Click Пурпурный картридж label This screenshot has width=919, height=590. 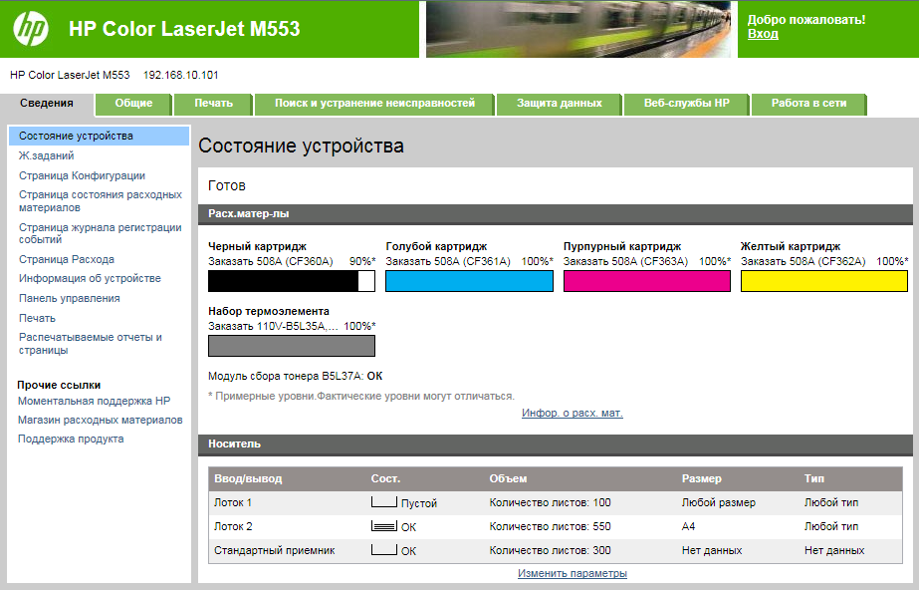(622, 246)
